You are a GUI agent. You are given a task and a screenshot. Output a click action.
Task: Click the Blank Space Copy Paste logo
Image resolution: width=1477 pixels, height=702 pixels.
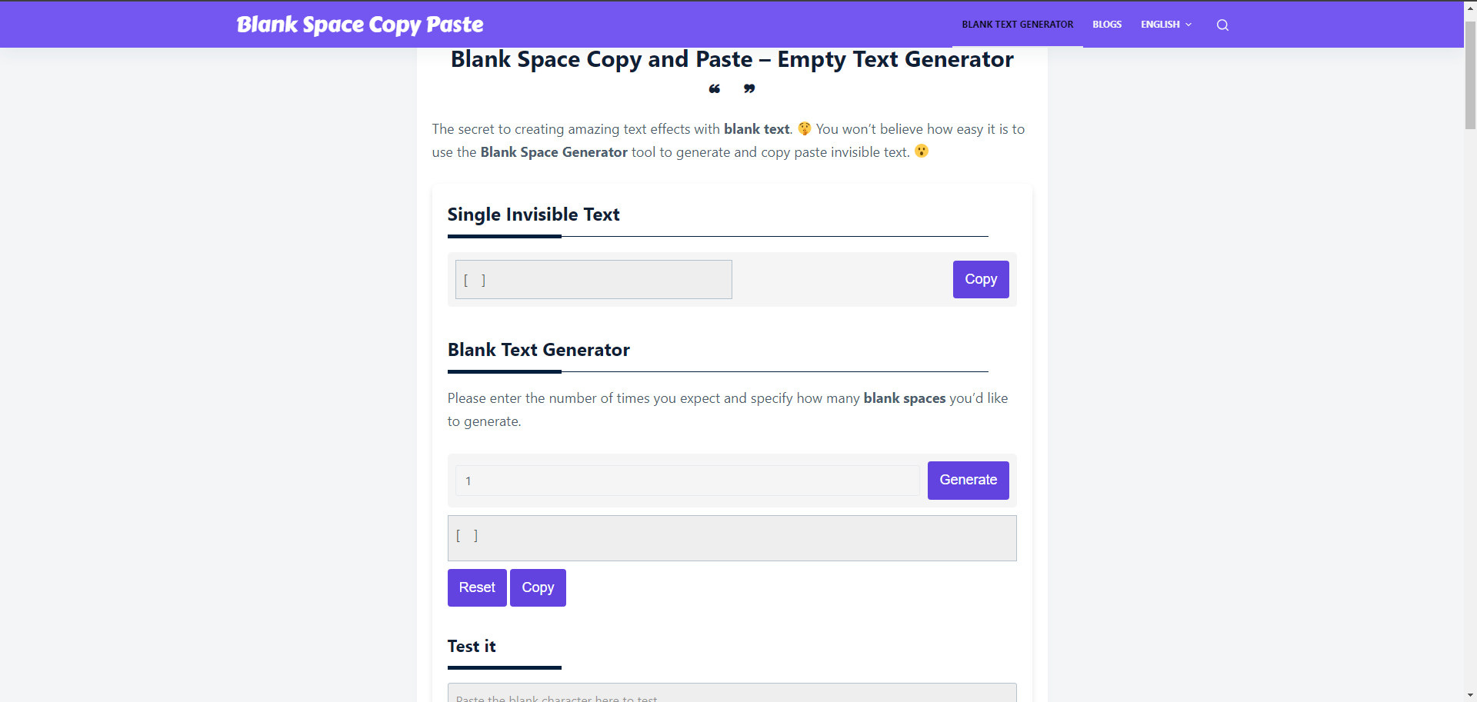(x=360, y=25)
